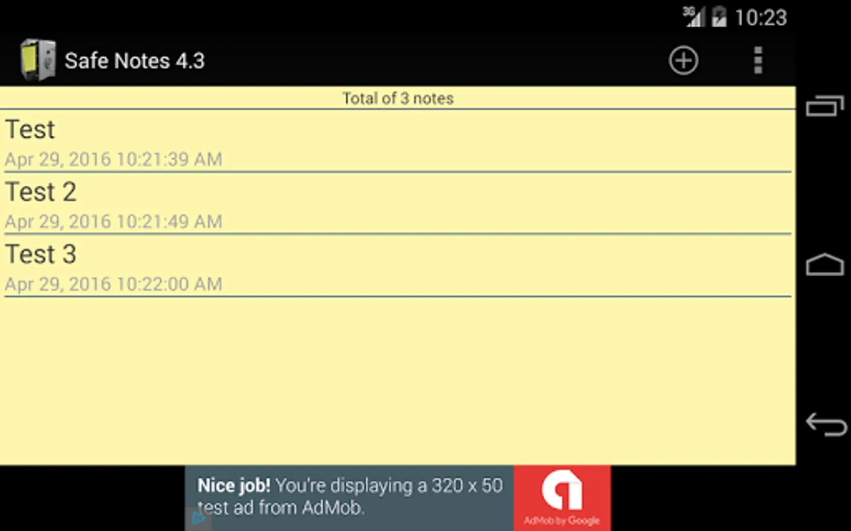Tap the add new note plus icon
851x531 pixels.
(x=683, y=60)
